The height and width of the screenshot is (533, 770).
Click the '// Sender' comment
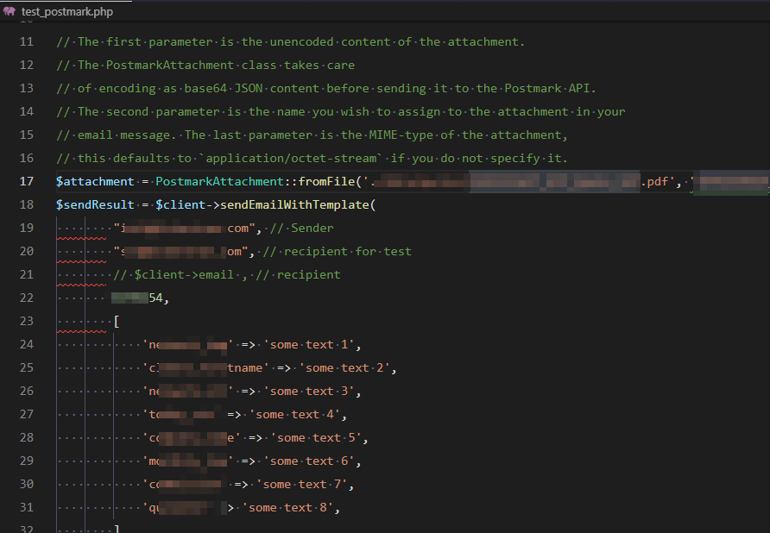tap(301, 228)
